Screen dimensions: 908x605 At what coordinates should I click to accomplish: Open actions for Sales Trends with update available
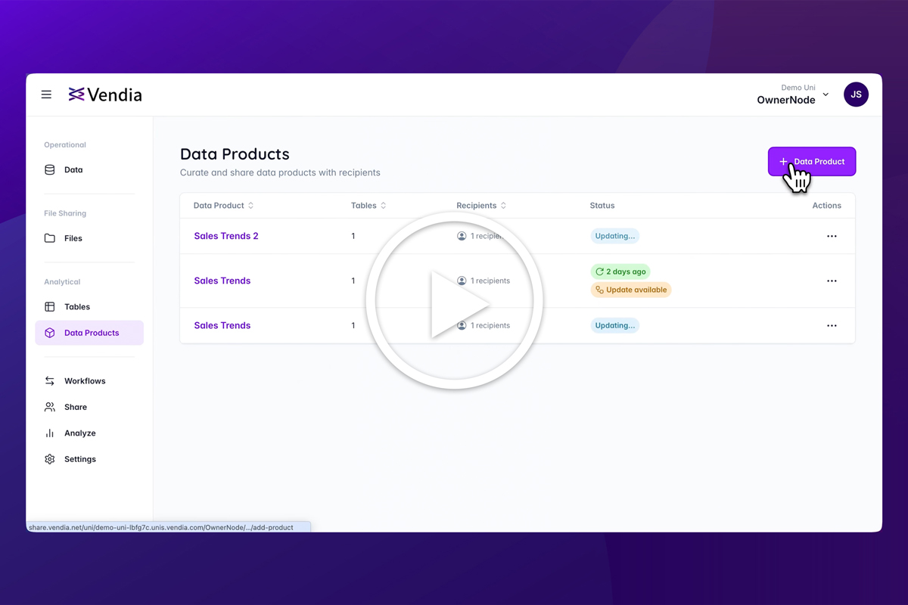pyautogui.click(x=832, y=281)
